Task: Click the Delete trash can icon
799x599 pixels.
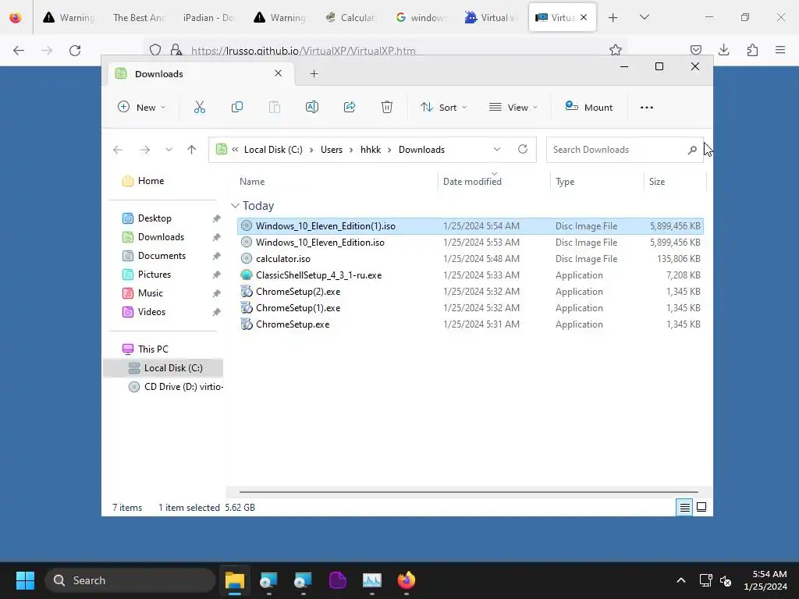Action: (387, 107)
